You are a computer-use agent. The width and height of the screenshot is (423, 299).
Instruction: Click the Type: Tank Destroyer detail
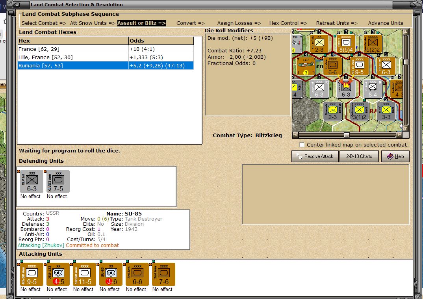point(136,219)
